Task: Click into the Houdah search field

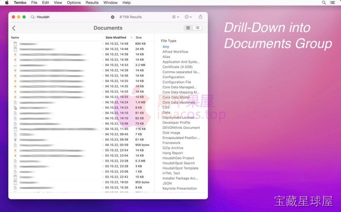Action: coord(73,17)
